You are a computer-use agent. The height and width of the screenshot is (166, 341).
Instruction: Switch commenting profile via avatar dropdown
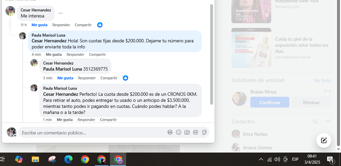click(x=15, y=135)
